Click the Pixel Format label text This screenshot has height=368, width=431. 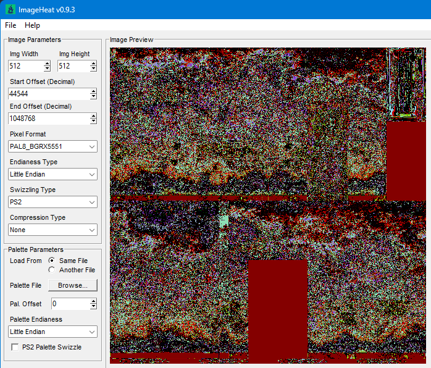click(28, 134)
